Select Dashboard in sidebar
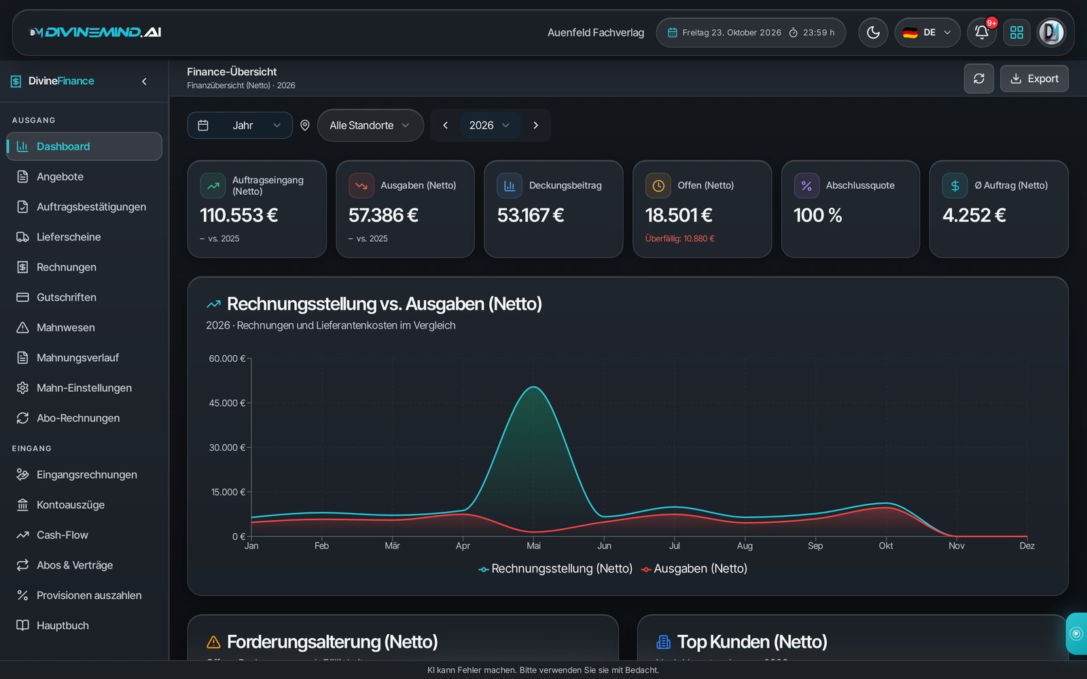Image resolution: width=1087 pixels, height=679 pixels. [84, 147]
